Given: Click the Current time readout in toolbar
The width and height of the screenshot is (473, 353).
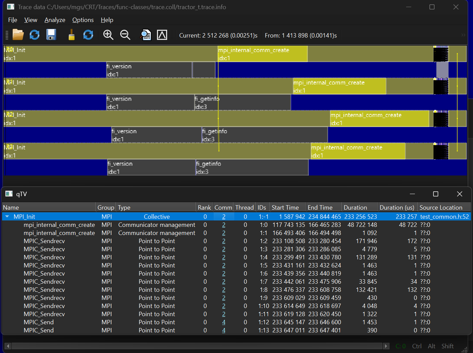Looking at the screenshot, I should coord(218,36).
